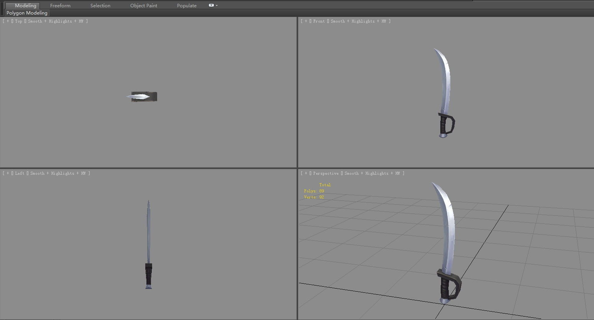The width and height of the screenshot is (594, 320).
Task: Select the sword in the Top viewport
Action: pos(142,97)
